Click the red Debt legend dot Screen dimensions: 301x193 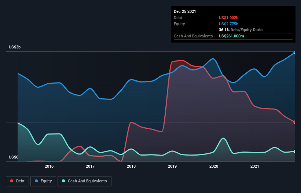click(x=12, y=181)
